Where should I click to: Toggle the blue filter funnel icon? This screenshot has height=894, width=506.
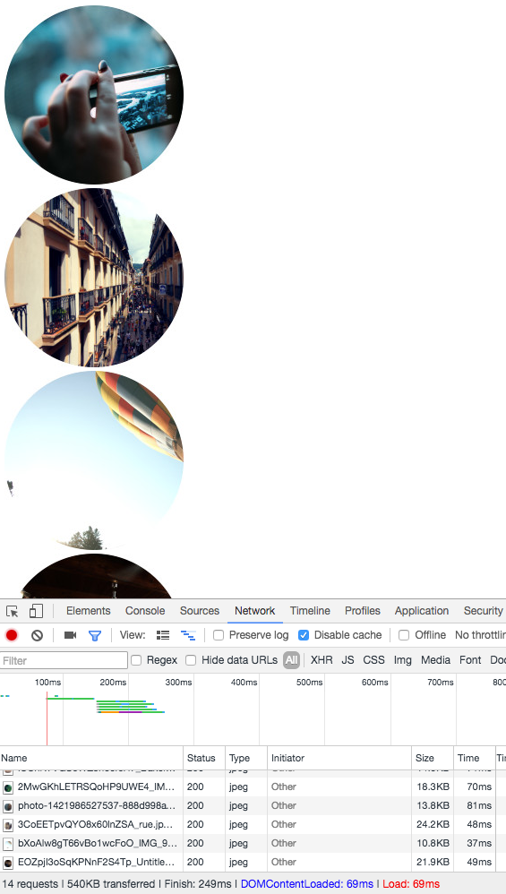tap(95, 635)
